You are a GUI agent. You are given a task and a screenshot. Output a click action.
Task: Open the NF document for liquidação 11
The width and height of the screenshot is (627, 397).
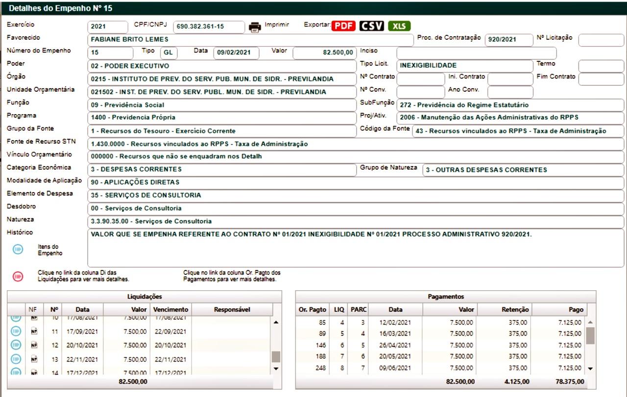pos(34,331)
